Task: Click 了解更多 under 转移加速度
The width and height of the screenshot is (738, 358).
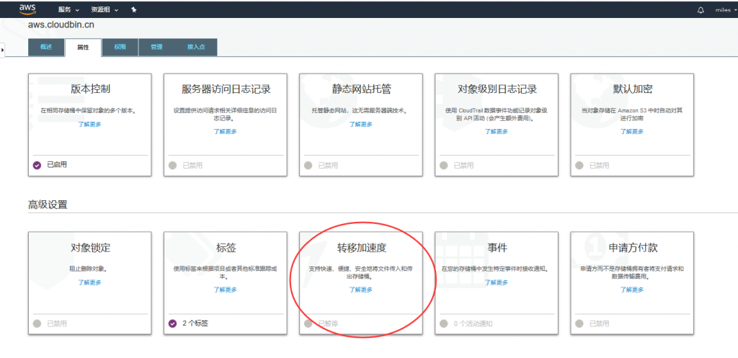Action: (361, 290)
